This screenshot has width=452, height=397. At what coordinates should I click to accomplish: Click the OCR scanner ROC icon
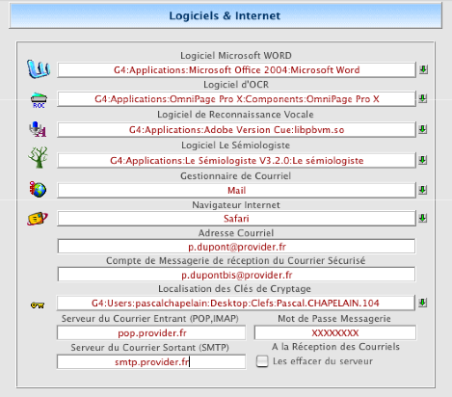[x=39, y=100]
